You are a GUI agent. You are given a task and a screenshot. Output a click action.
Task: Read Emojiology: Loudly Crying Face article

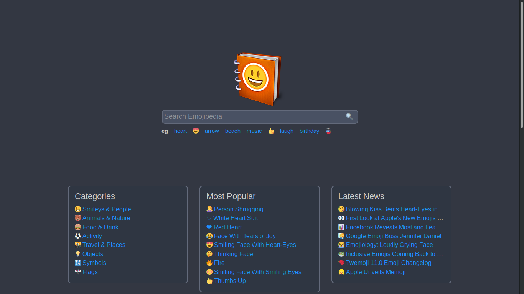click(x=389, y=245)
